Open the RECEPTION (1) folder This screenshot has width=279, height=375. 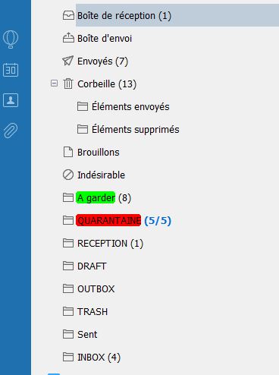pyautogui.click(x=110, y=244)
